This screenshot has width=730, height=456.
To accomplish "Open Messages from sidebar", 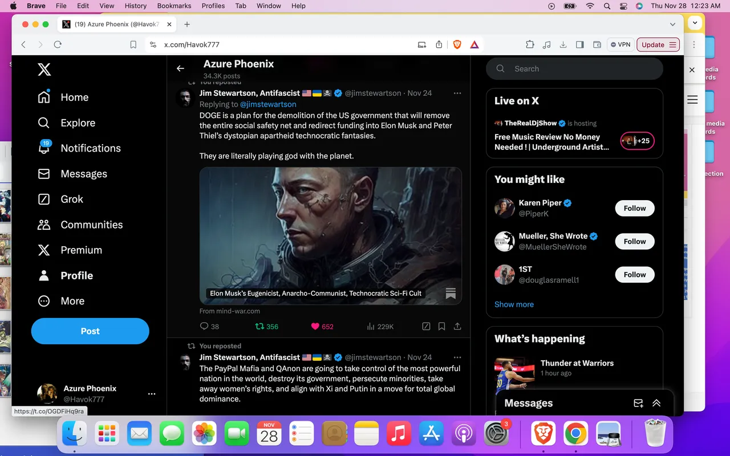I will click(x=72, y=174).
